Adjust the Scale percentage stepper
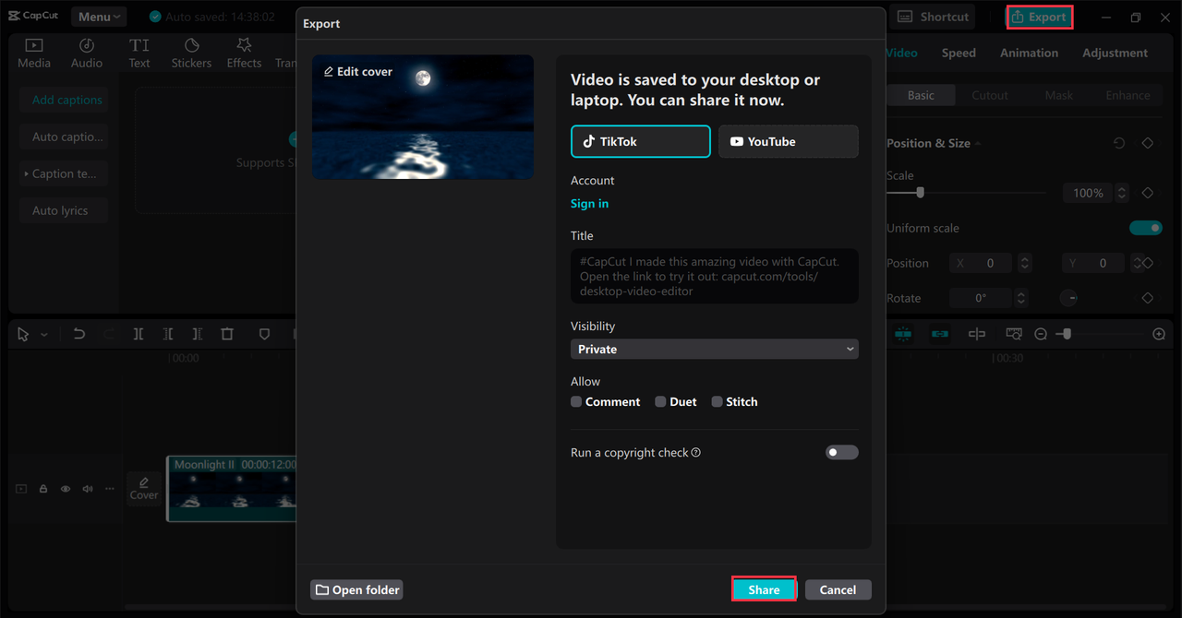 point(1122,193)
